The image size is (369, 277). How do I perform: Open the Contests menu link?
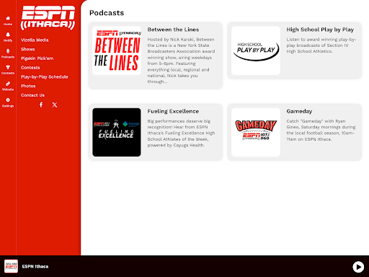tap(30, 68)
